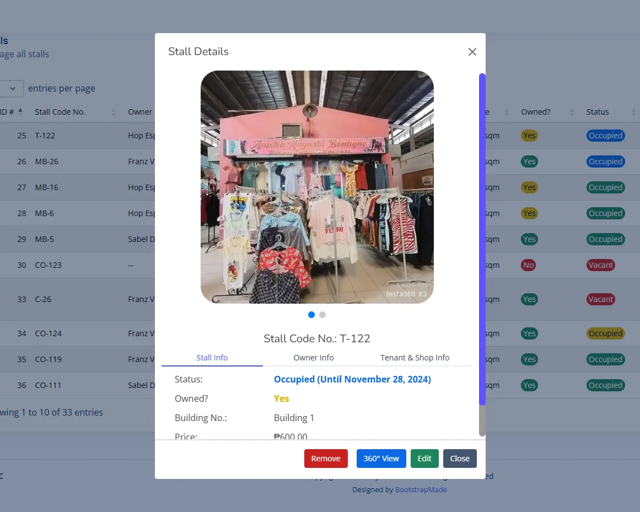Viewport: 640px width, 512px height.
Task: Open the stall photo thumbnail
Action: [x=317, y=187]
